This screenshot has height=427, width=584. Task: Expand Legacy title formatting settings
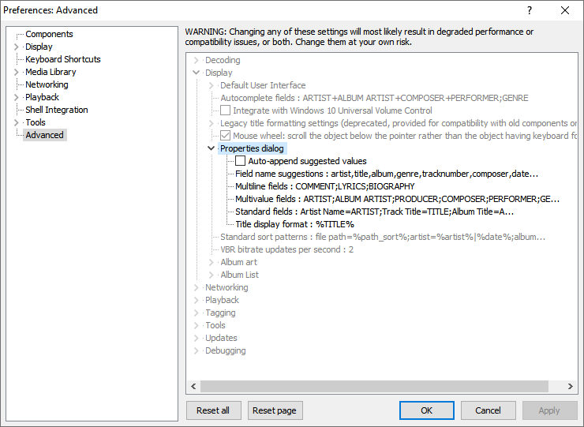211,123
